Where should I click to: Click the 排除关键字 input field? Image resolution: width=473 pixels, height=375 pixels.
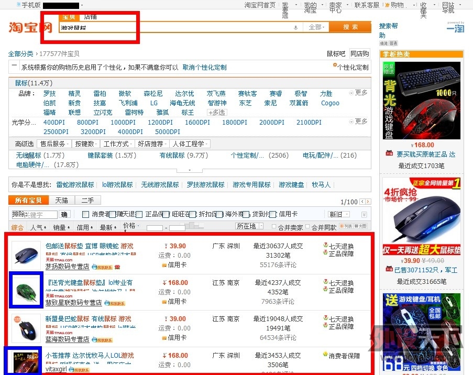(x=35, y=215)
